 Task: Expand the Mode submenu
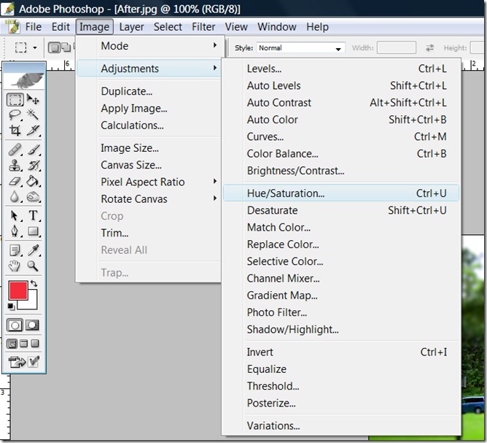pyautogui.click(x=149, y=46)
